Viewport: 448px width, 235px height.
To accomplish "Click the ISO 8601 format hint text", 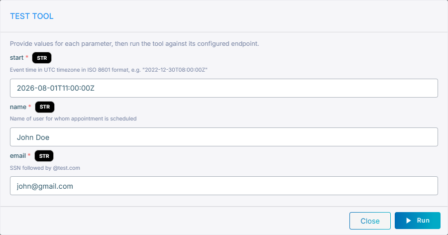I will point(109,70).
